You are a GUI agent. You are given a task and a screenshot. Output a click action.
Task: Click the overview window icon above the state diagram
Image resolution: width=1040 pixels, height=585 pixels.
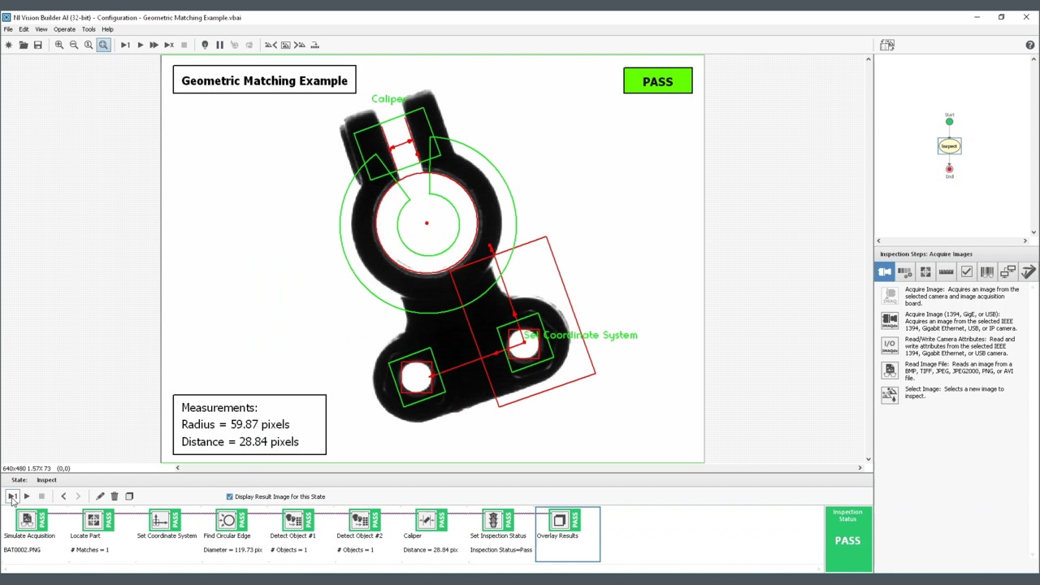pos(886,45)
